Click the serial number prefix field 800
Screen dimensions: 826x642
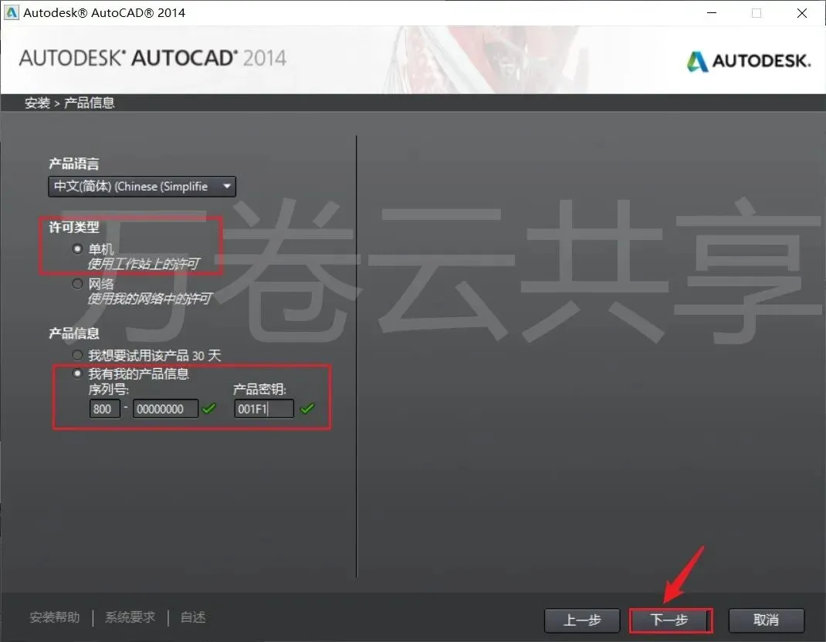point(105,409)
